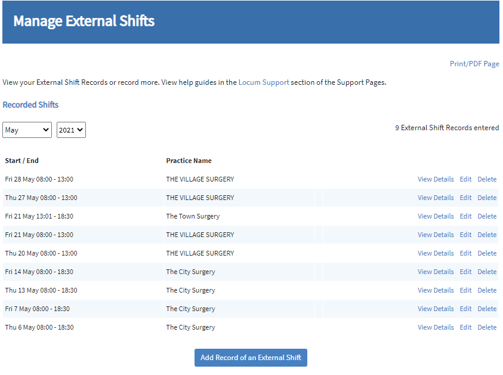Edit the Thu 13 May shift
Image resolution: width=503 pixels, height=375 pixels.
pyautogui.click(x=465, y=290)
